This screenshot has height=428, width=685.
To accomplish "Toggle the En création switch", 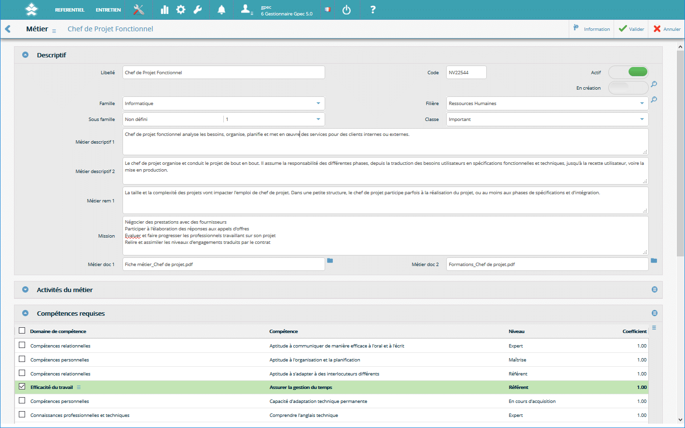I will (629, 88).
